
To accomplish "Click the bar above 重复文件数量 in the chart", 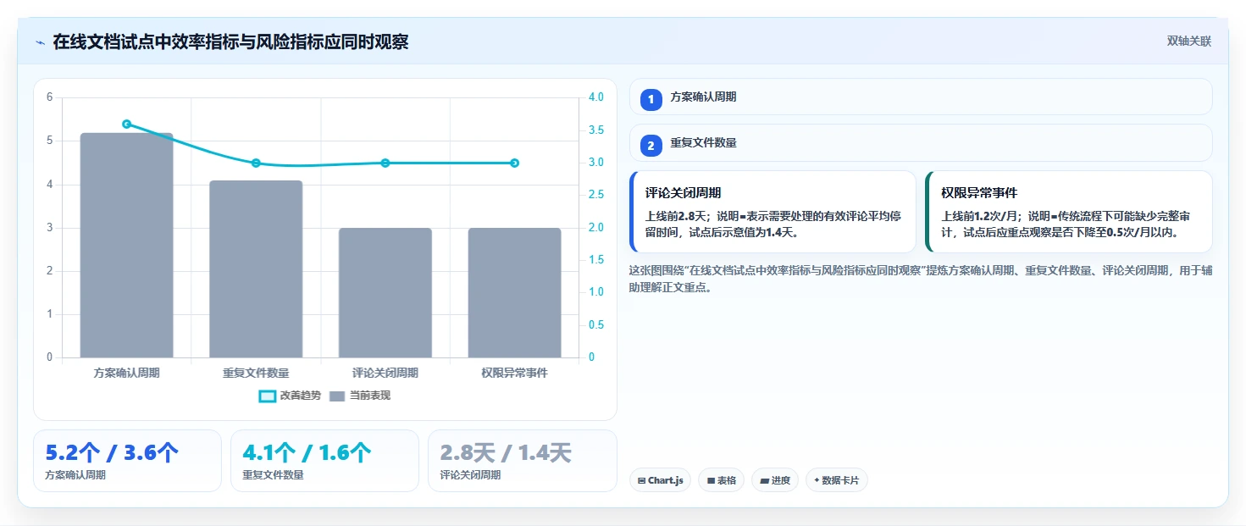I will pyautogui.click(x=256, y=269).
